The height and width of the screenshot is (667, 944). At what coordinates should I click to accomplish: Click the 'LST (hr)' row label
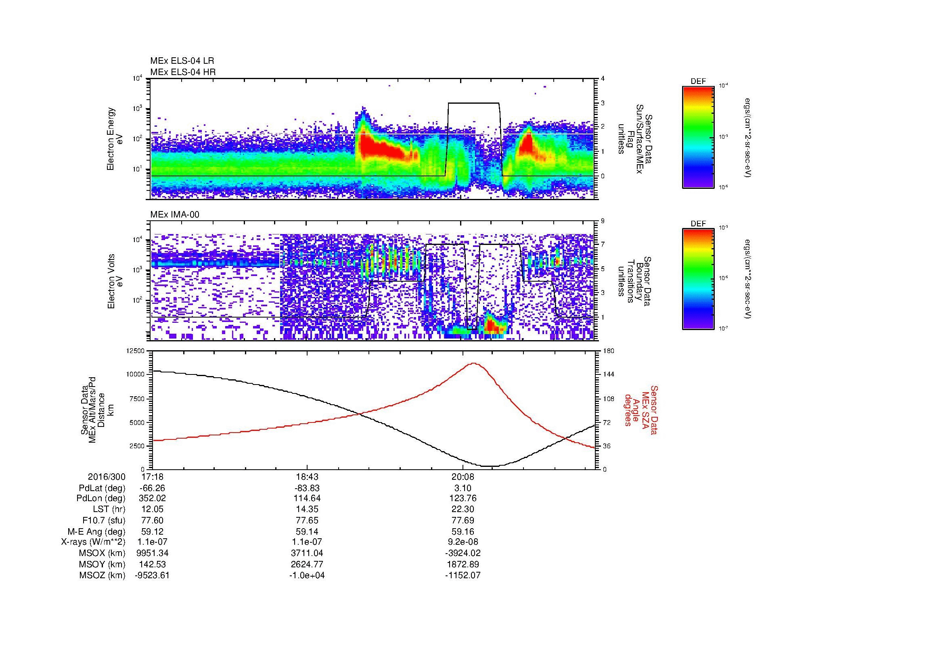109,509
